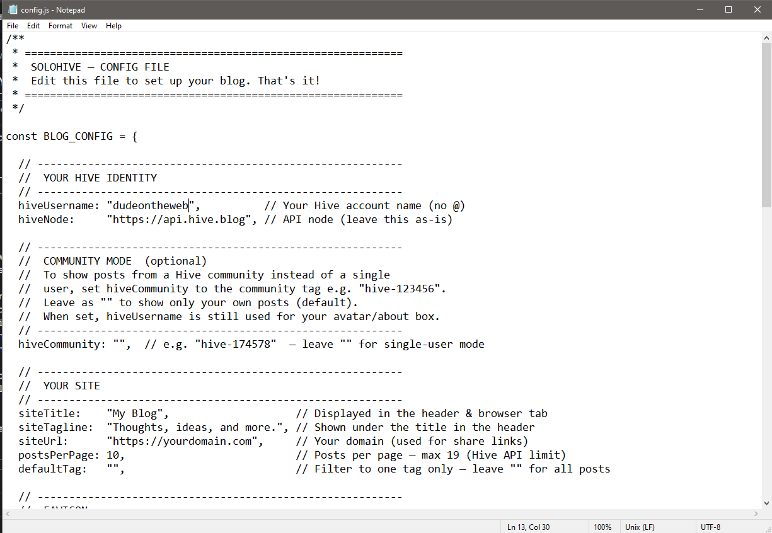
Task: Click the SOLOHIVE — CONFIG FILE heading line
Action: click(x=100, y=67)
